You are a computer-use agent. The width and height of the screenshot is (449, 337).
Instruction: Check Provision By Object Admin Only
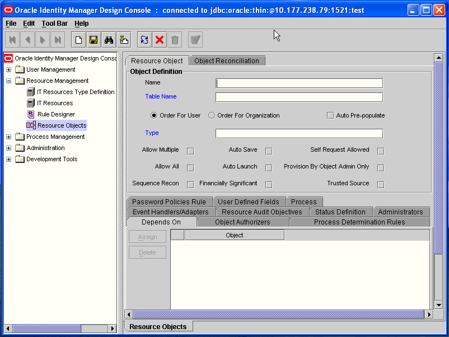tap(381, 168)
